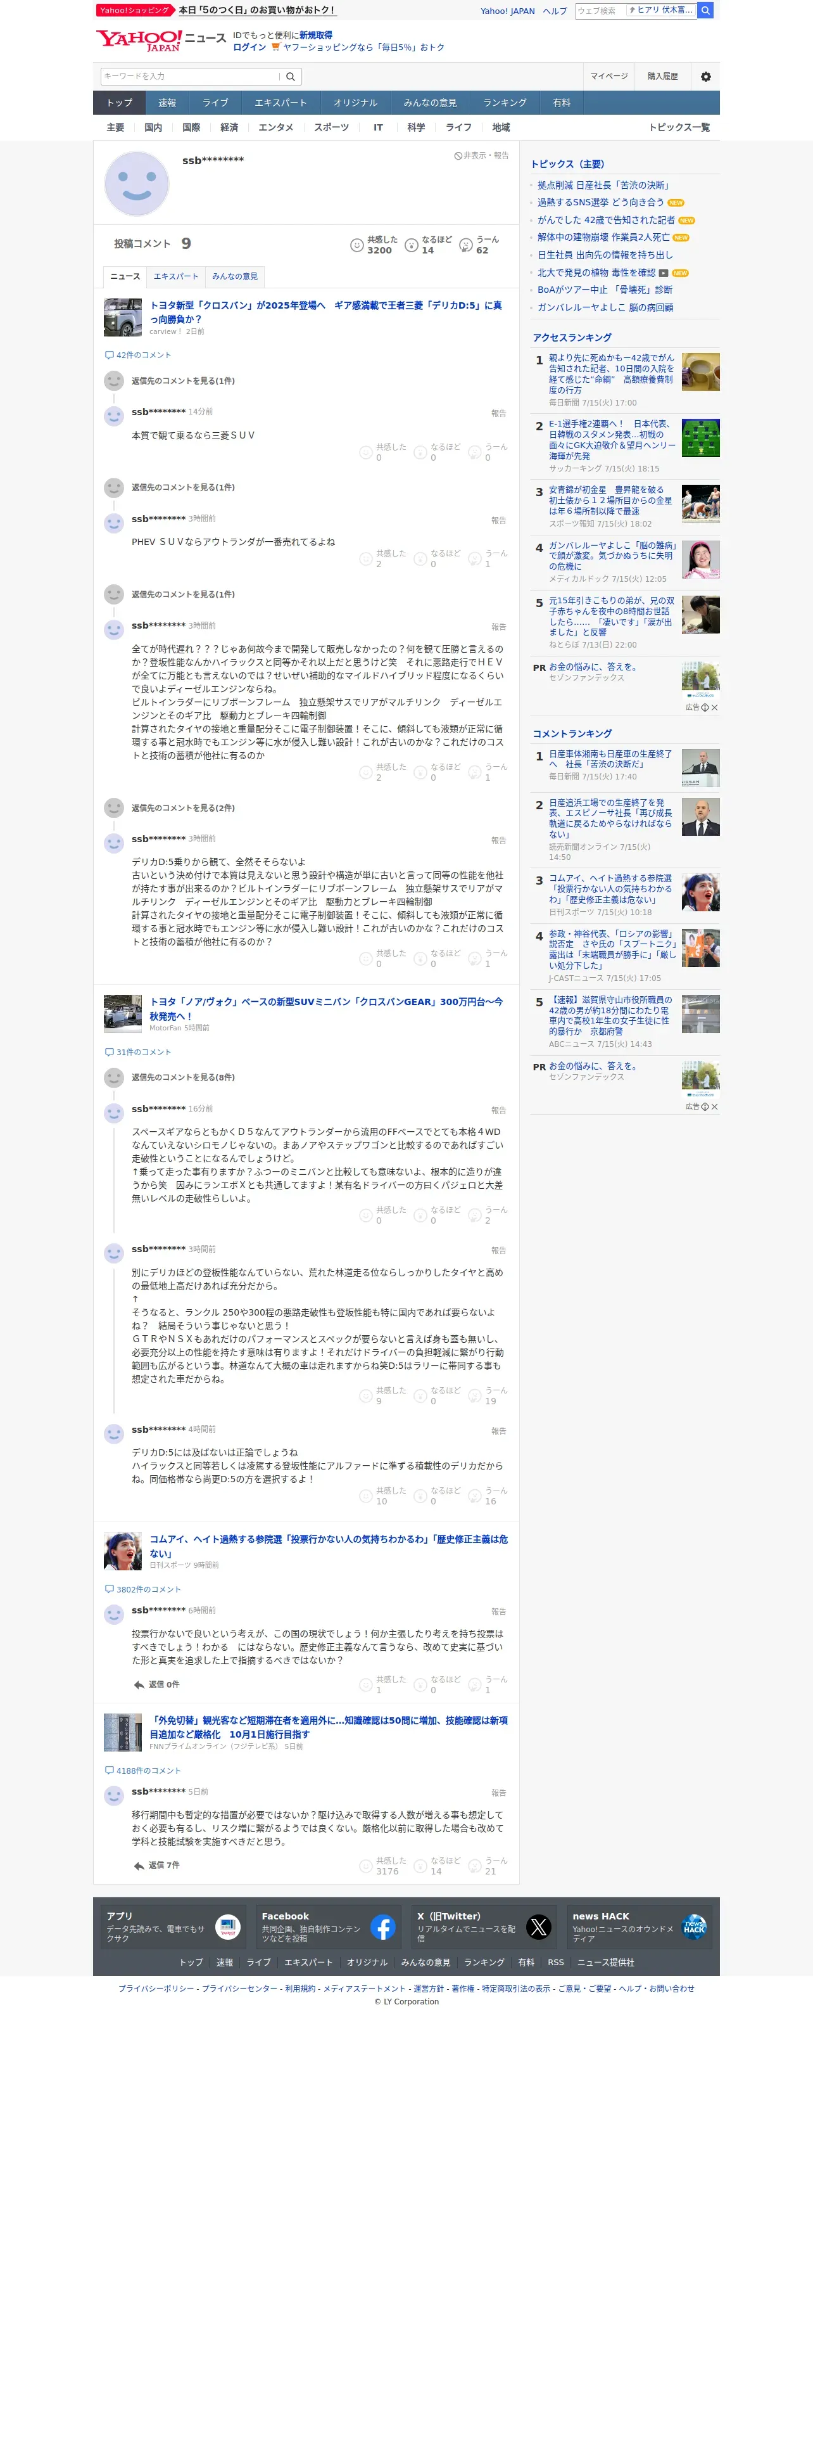Click the profile うーん 62 icon
Screen dimensions: 813x2441
[x=465, y=245]
